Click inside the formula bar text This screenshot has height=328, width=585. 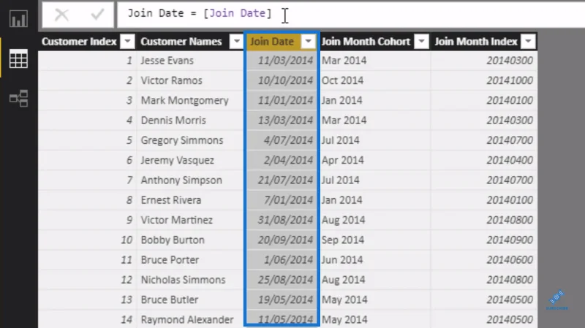(x=199, y=13)
